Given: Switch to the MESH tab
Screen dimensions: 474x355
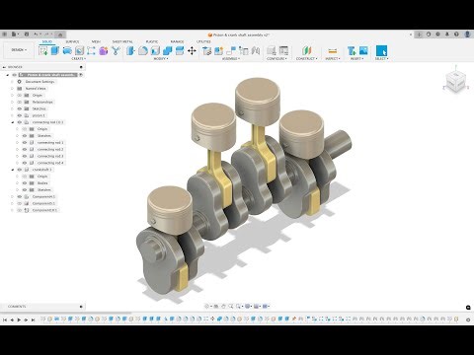Looking at the screenshot, I should (96, 41).
